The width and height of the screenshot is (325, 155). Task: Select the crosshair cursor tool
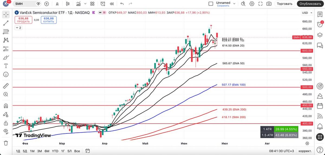(6, 15)
